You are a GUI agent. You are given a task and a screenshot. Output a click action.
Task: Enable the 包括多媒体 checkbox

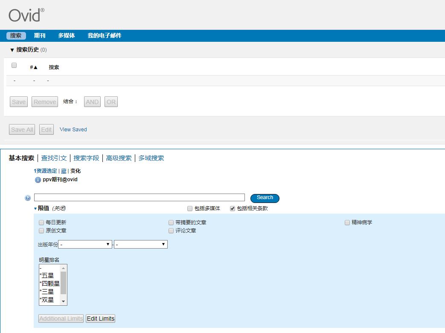190,208
